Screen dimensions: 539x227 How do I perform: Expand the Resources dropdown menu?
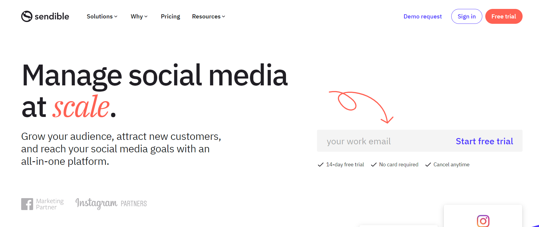(208, 16)
